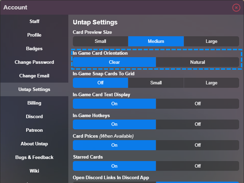Select Change Password in the sidebar
This screenshot has height=183, width=244.
[34, 62]
